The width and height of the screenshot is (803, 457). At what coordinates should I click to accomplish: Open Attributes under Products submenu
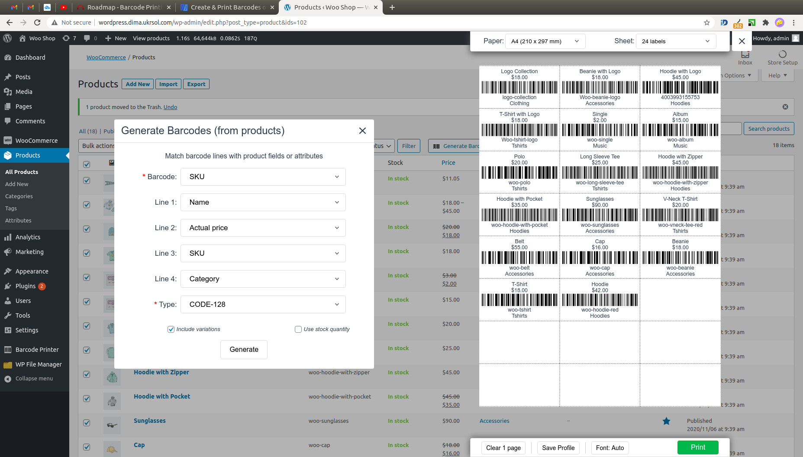(18, 220)
